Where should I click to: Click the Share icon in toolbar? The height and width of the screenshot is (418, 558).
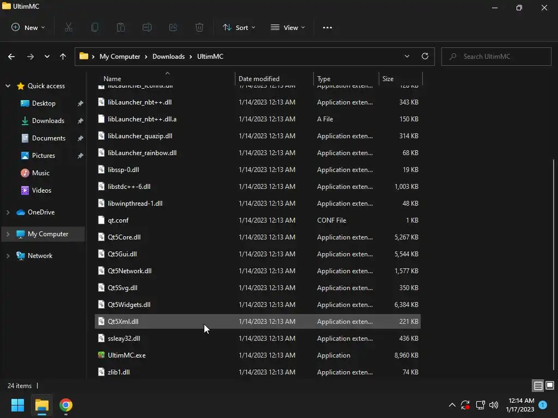click(173, 27)
